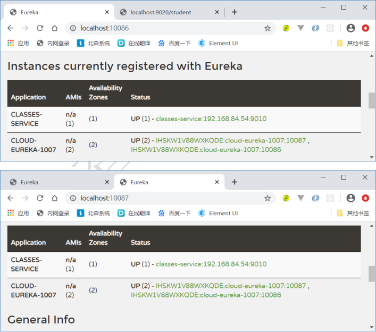This screenshot has width=376, height=332.
Task: Open 其他书签 folder in top window
Action: (x=353, y=43)
